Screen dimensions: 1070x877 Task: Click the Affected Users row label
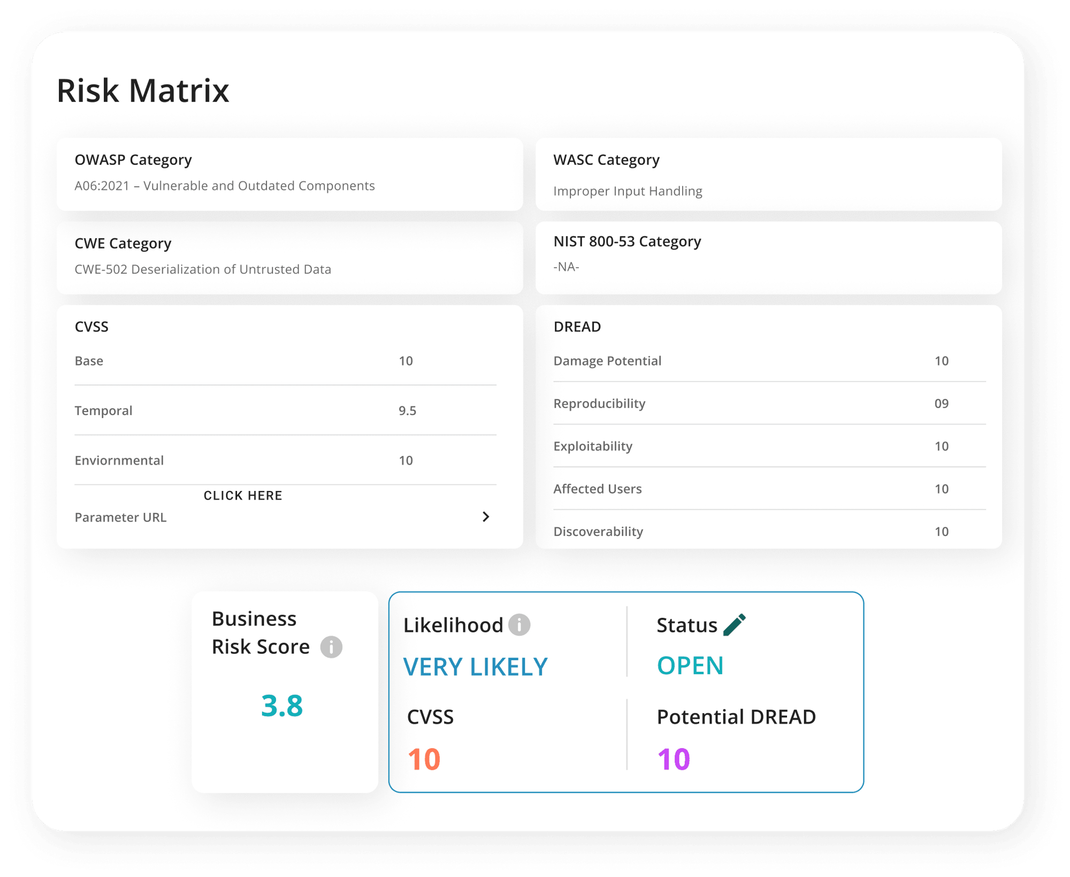coord(598,489)
